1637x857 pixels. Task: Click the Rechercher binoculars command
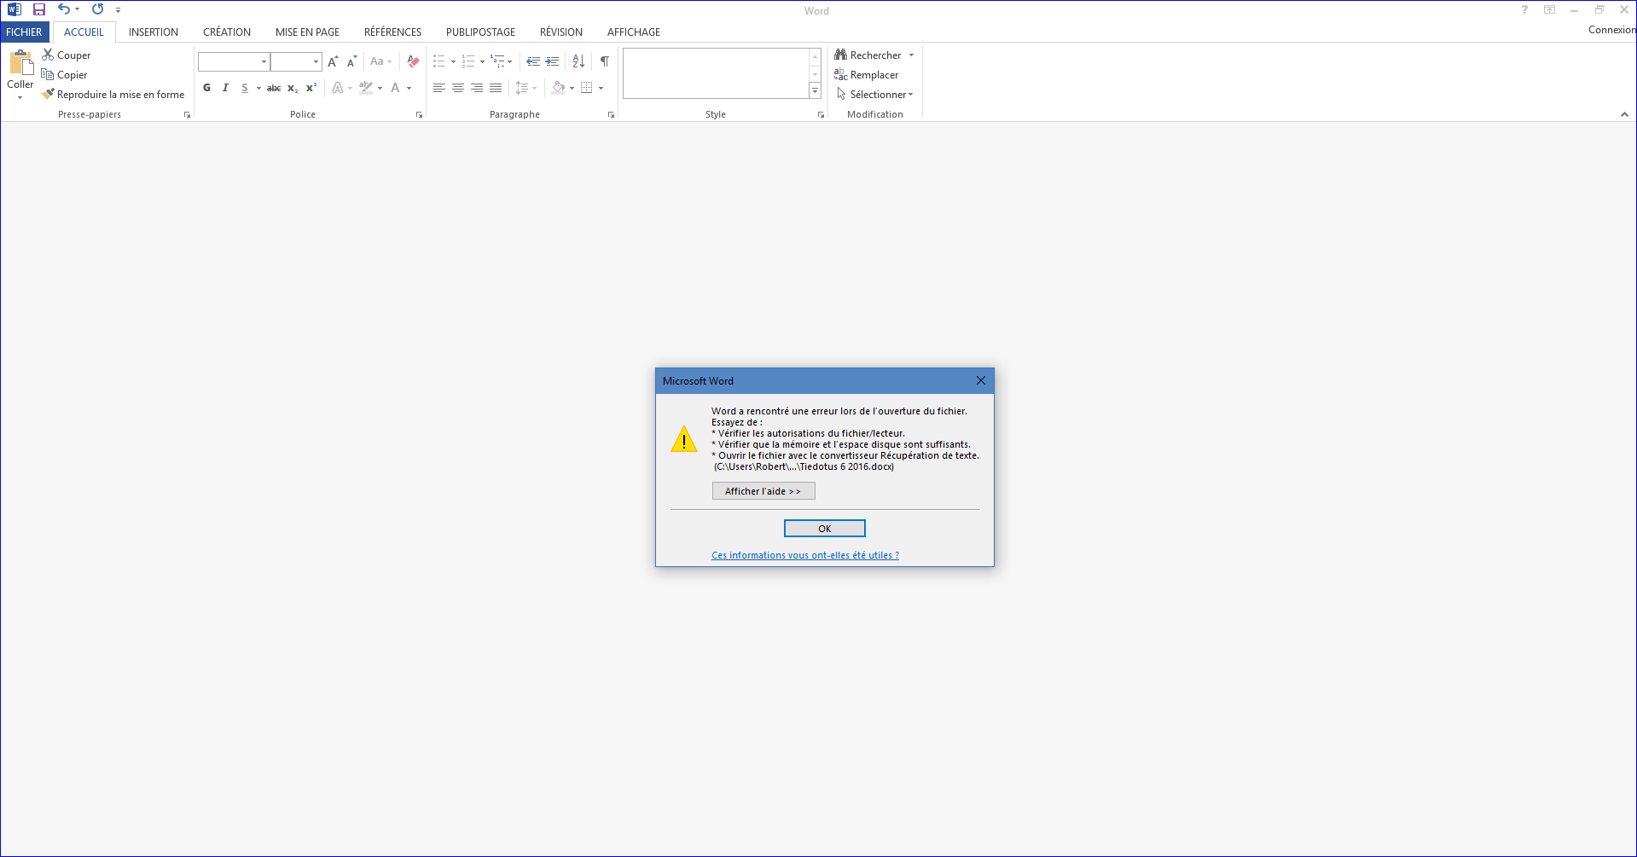(868, 55)
